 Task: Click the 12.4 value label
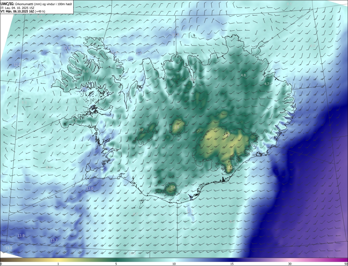click(67, 48)
